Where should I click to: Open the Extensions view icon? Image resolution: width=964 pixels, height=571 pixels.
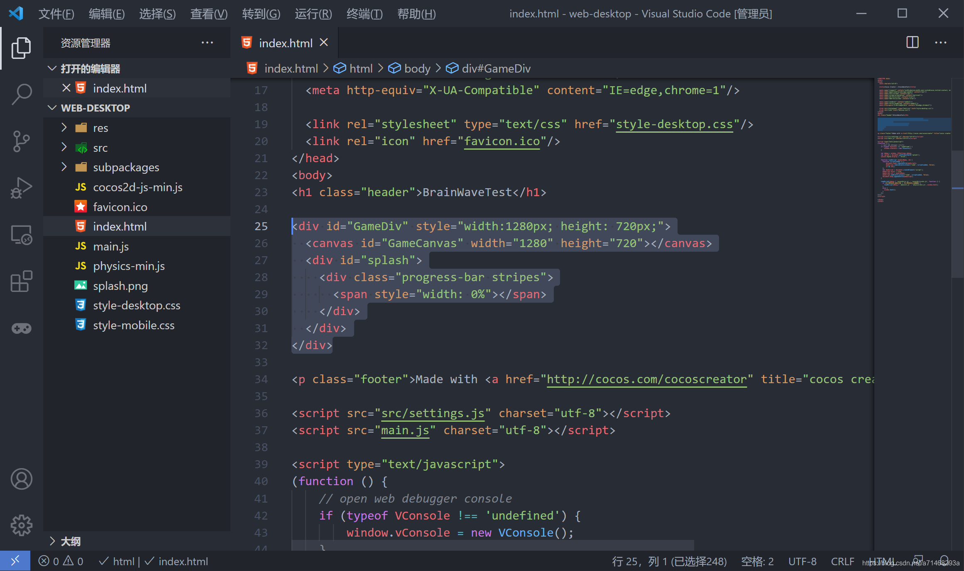click(x=21, y=282)
